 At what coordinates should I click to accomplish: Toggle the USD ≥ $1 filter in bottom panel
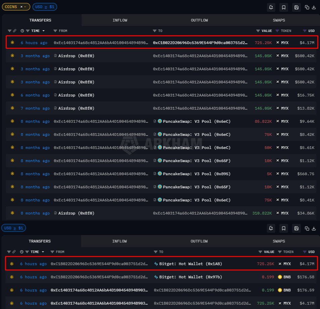pyautogui.click(x=14, y=228)
